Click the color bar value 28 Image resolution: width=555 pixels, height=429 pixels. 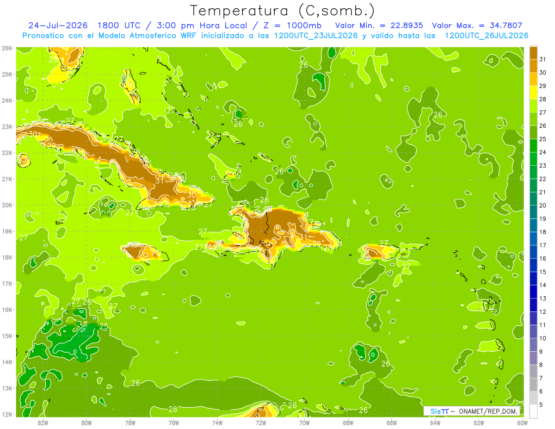(543, 99)
